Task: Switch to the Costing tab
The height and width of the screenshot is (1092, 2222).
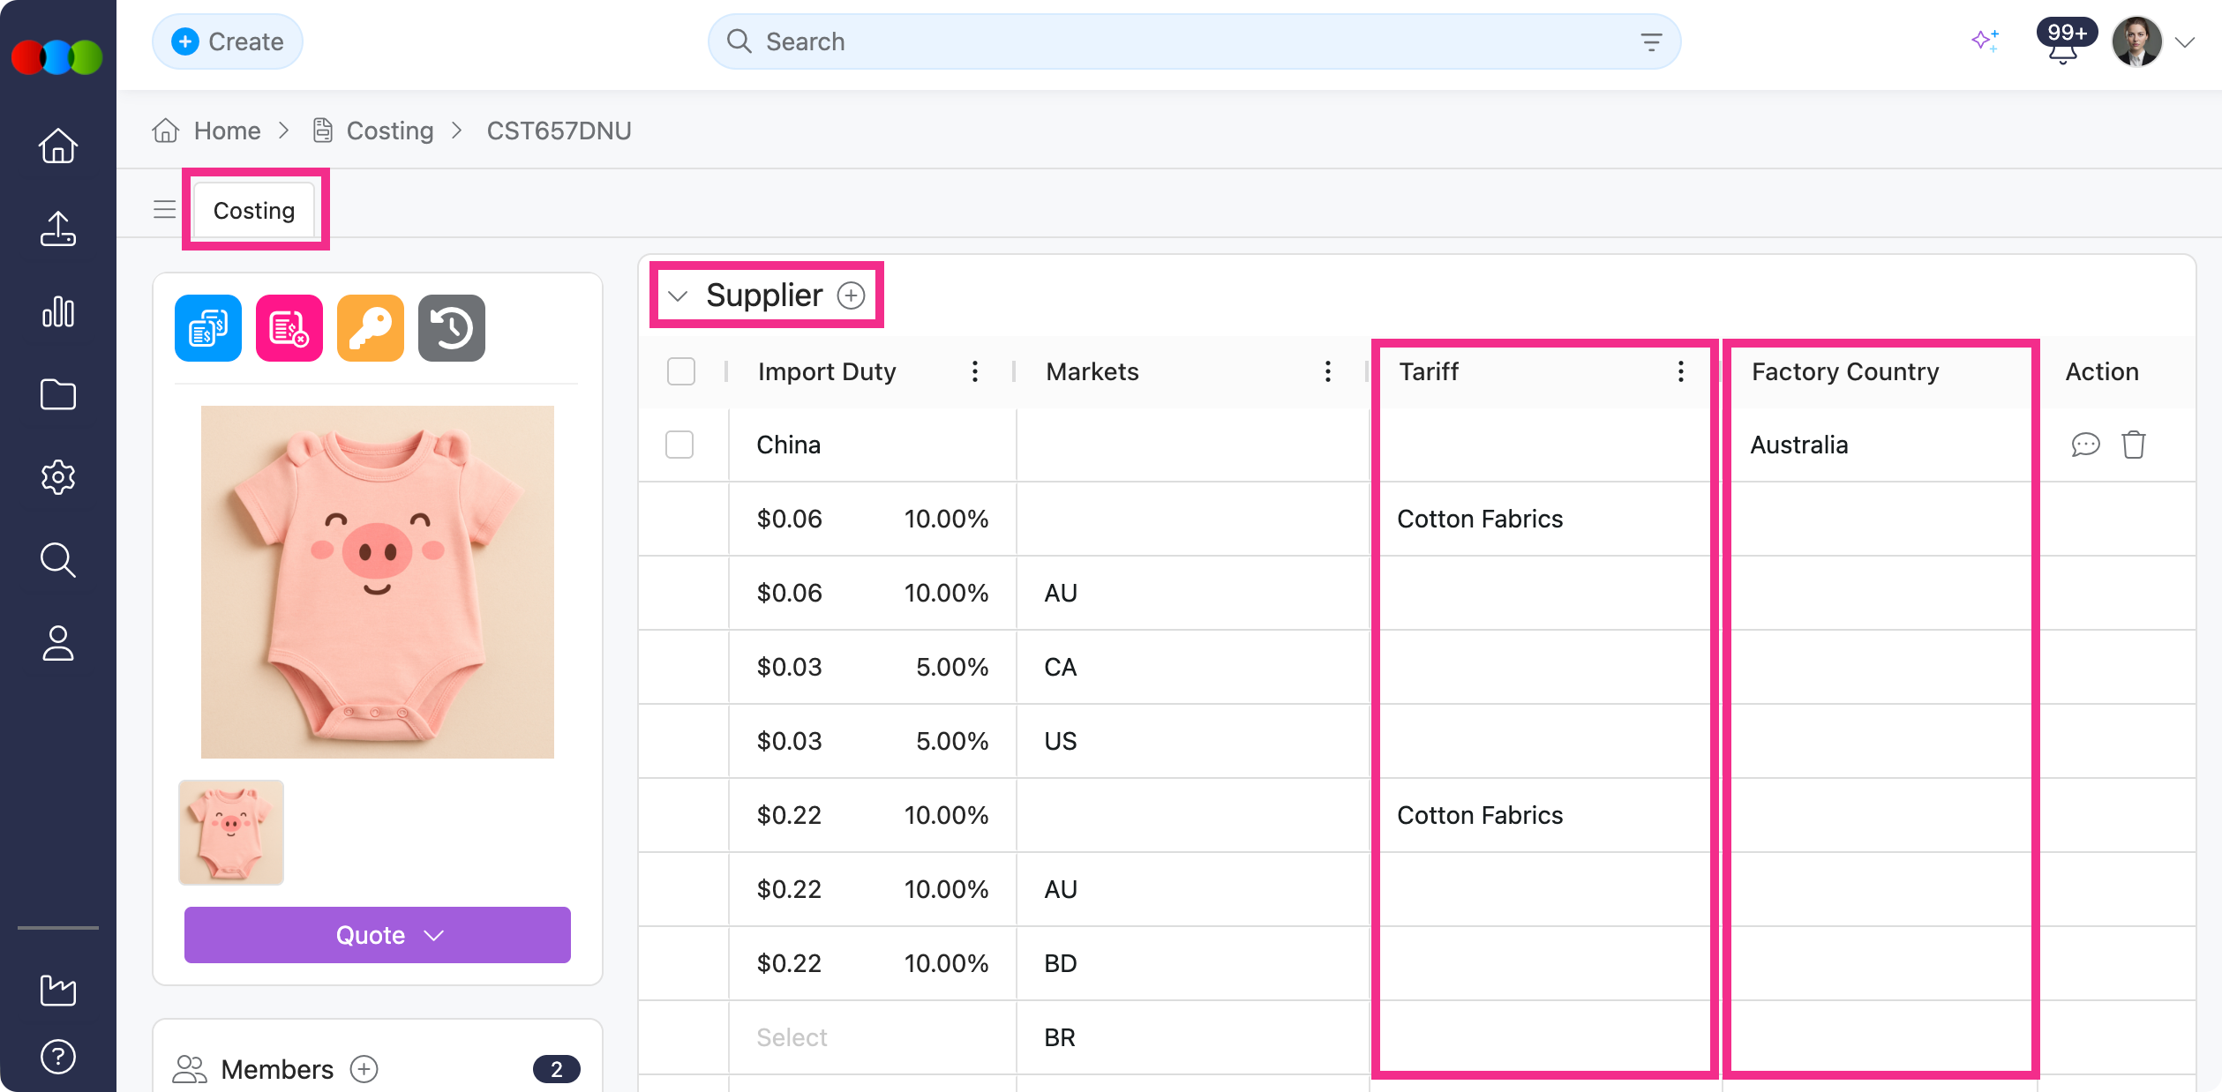Action: click(254, 210)
